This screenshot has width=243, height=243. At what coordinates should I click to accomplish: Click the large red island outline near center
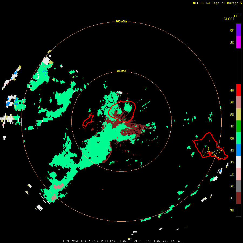(x=122, y=112)
